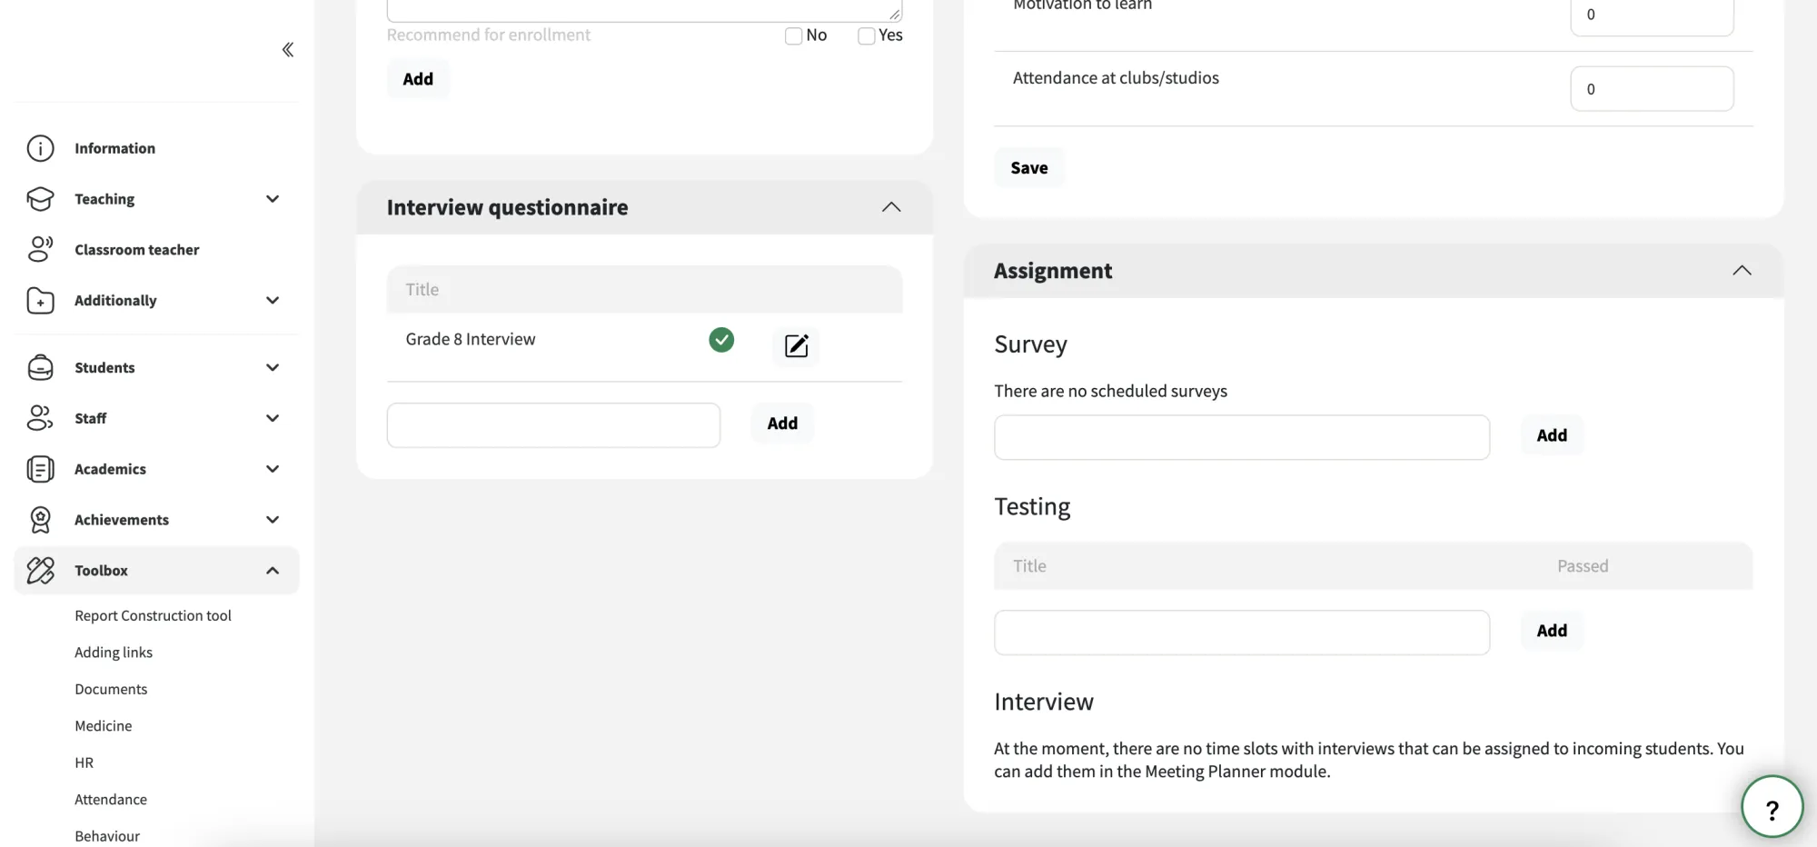Image resolution: width=1817 pixels, height=847 pixels.
Task: Check Yes for Recommend for enrollment
Action: click(x=867, y=36)
